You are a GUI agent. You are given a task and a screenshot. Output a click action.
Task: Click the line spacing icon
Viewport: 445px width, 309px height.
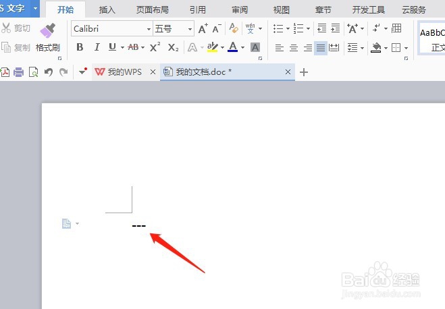click(x=352, y=48)
